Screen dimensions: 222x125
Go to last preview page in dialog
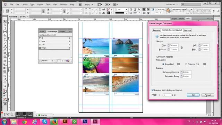pos(175,95)
